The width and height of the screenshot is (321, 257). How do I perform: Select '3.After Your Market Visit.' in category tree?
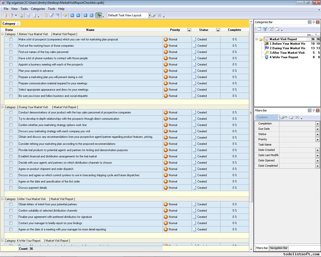point(287,53)
